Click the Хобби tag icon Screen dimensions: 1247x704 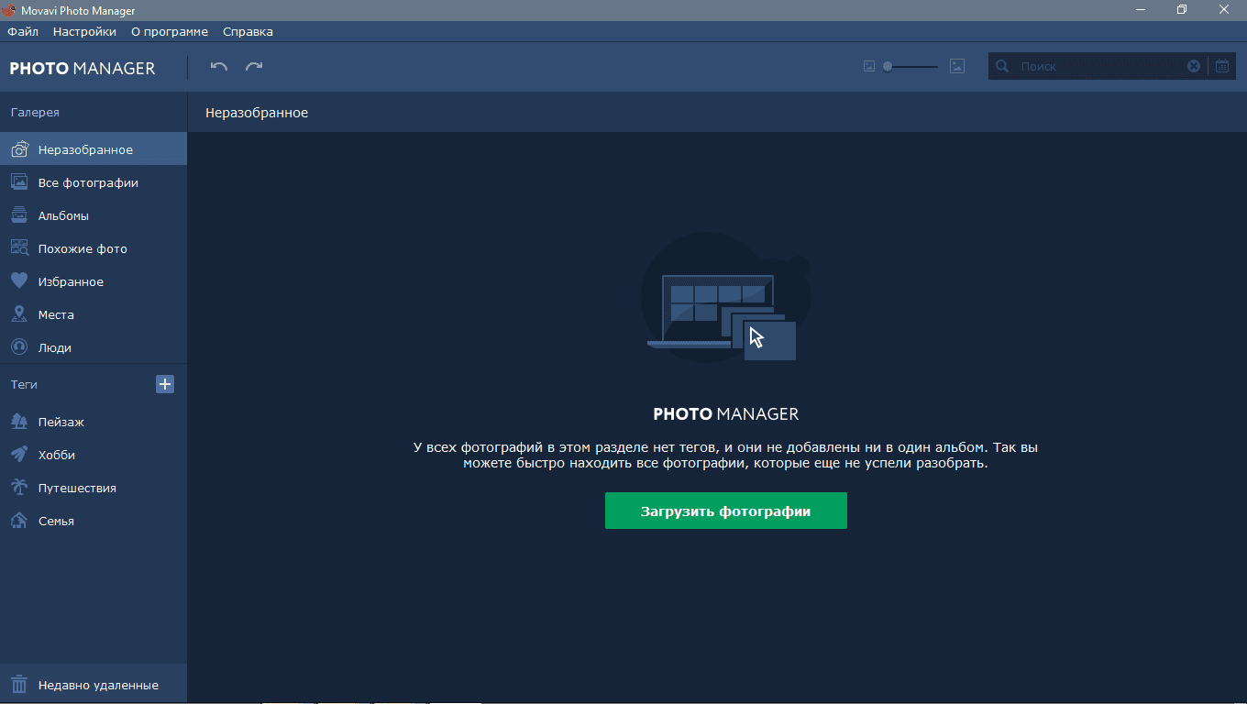[19, 455]
